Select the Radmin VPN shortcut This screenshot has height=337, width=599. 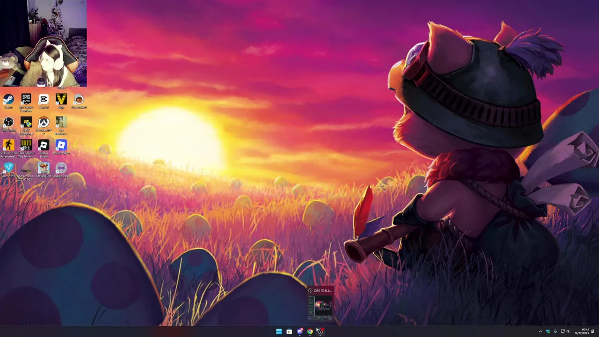(8, 170)
